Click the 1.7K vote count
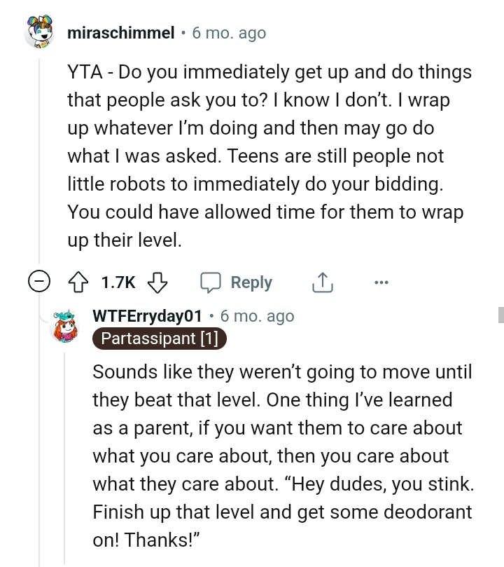The height and width of the screenshot is (567, 504). point(118,282)
